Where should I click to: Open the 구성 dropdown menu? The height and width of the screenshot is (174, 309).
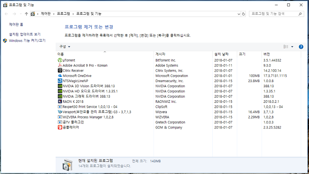[65, 47]
